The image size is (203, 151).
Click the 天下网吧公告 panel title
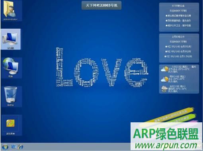click(x=178, y=6)
